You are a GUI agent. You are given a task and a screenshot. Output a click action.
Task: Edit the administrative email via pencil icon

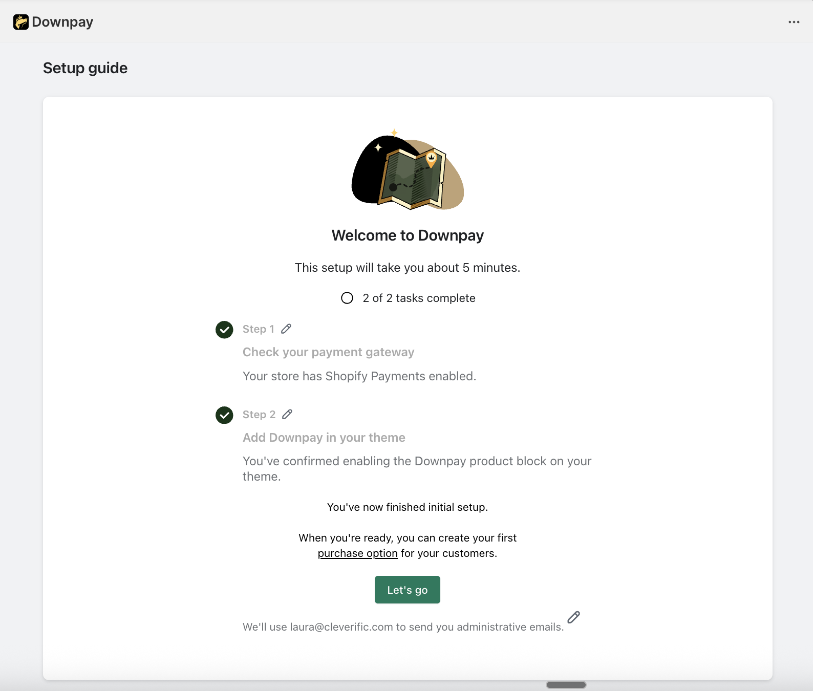click(x=573, y=617)
